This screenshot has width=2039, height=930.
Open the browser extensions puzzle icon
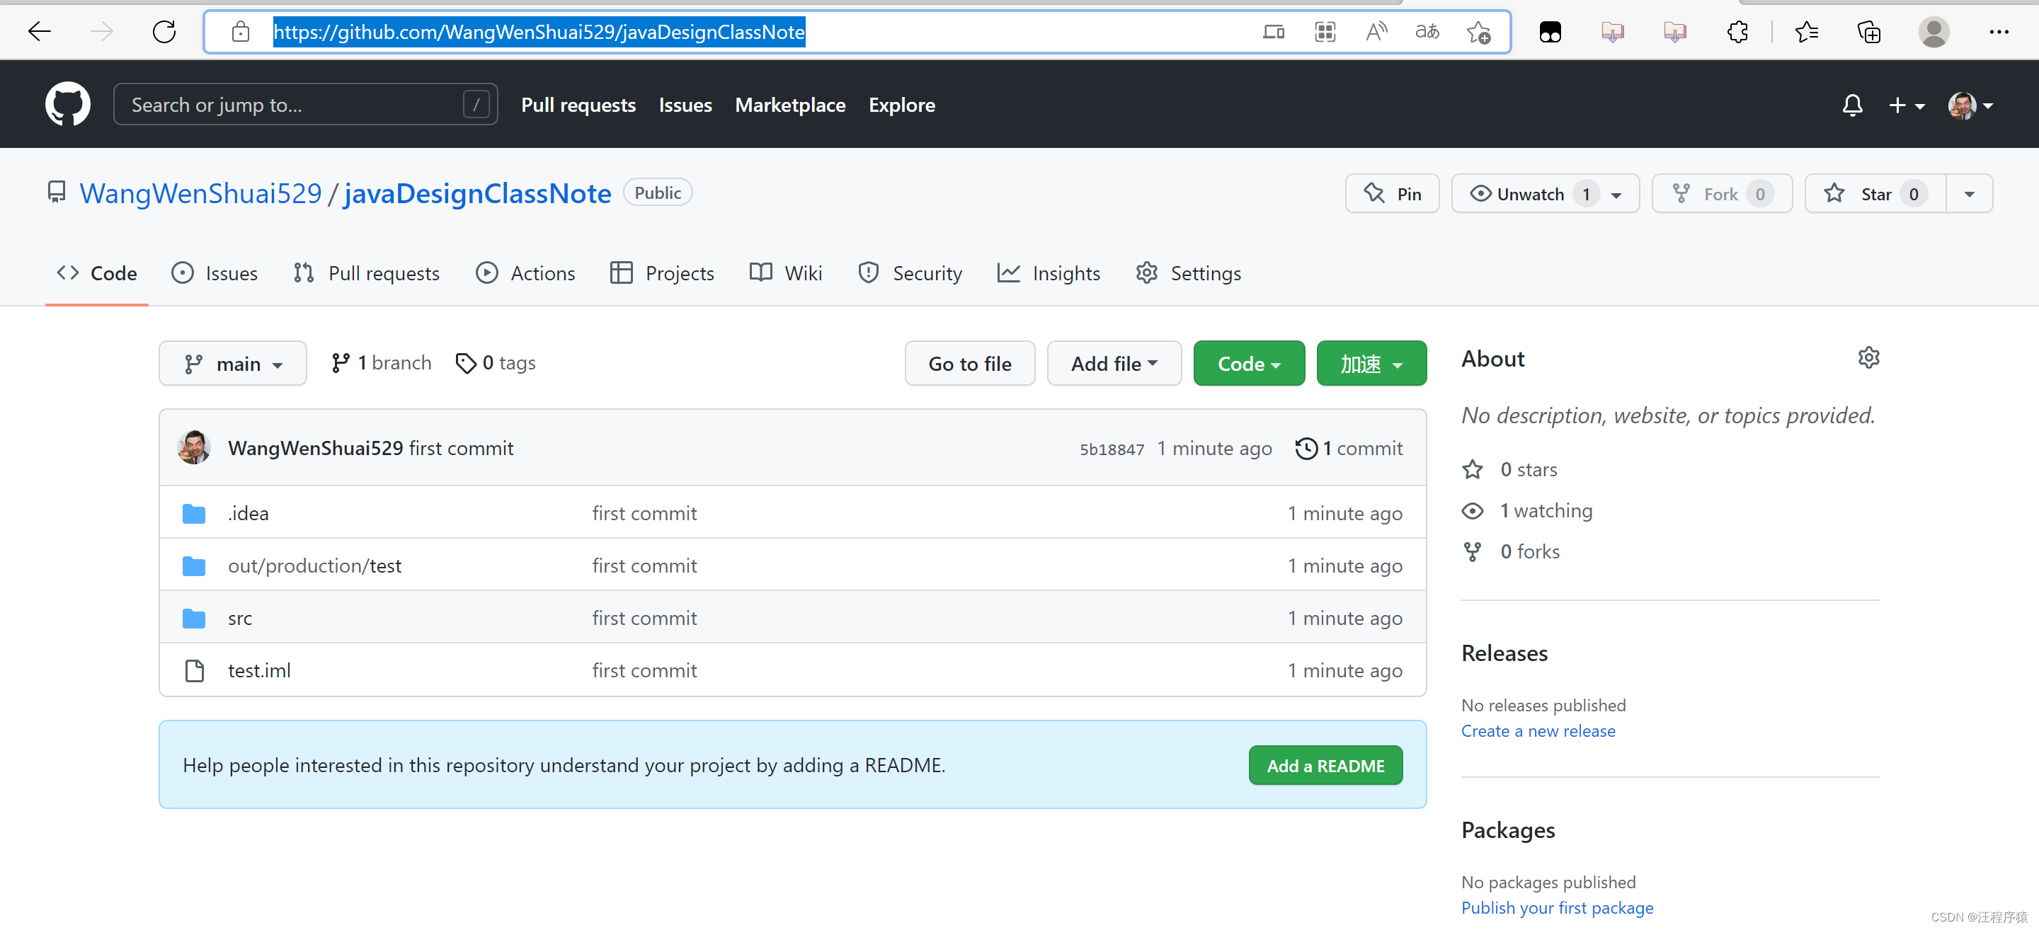pos(1737,32)
